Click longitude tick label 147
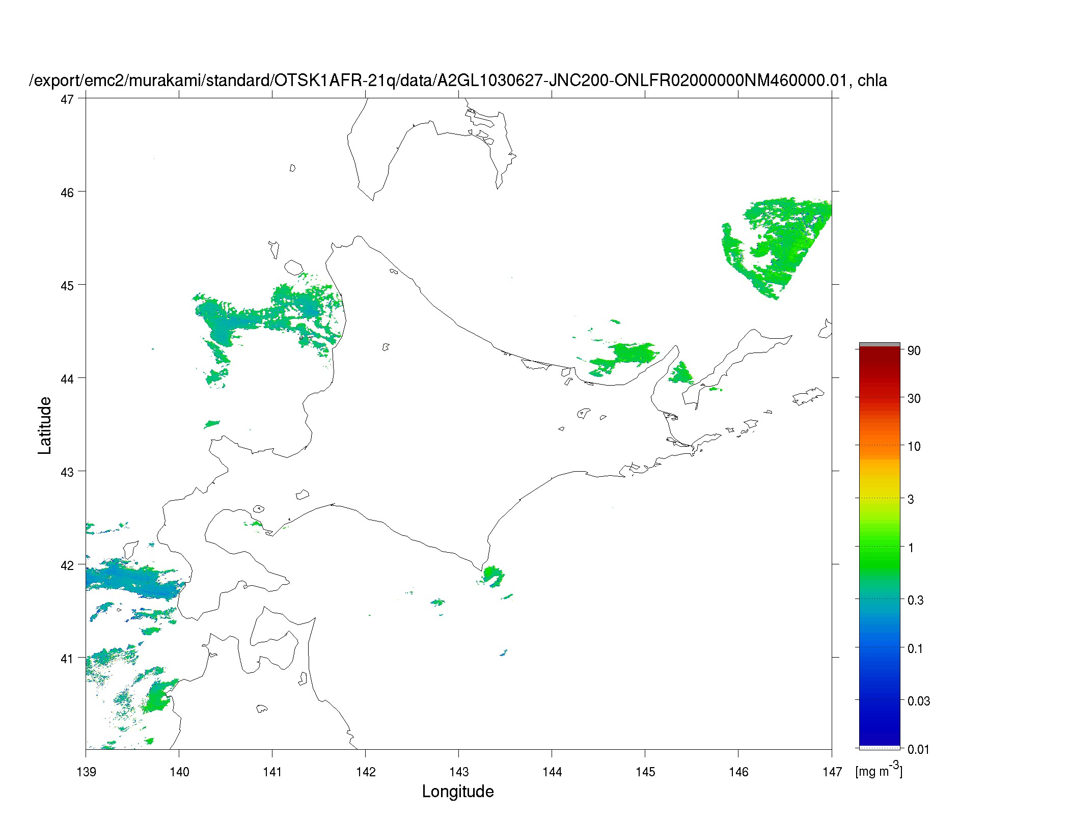The height and width of the screenshot is (815, 1069). [x=832, y=772]
